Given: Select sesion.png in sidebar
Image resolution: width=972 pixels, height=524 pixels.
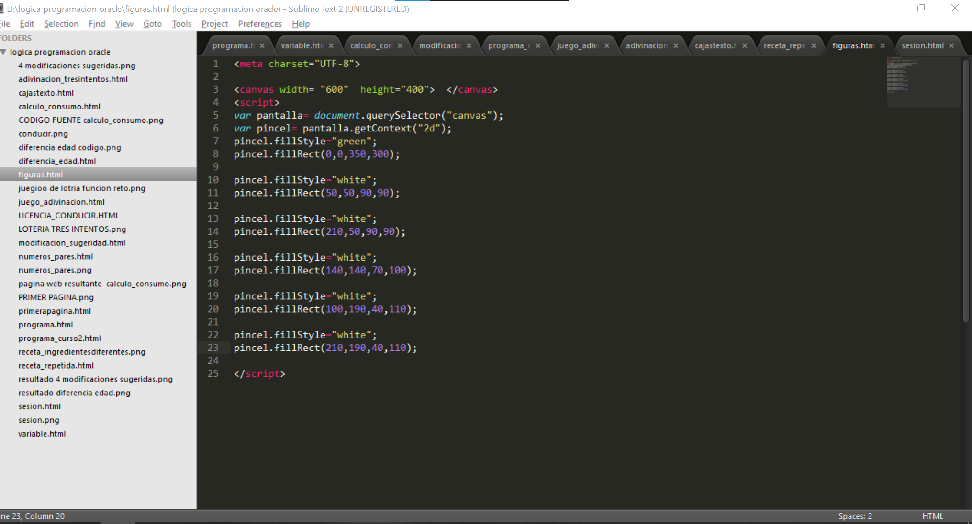Looking at the screenshot, I should (39, 420).
